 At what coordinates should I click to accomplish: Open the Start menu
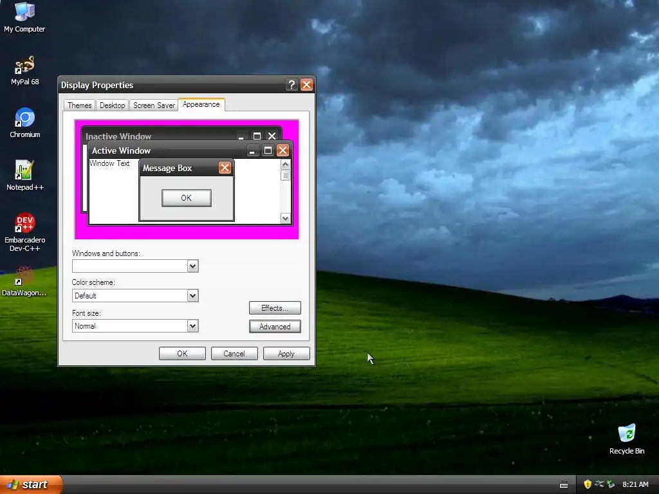(31, 484)
